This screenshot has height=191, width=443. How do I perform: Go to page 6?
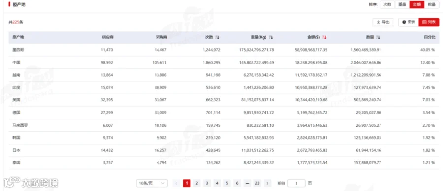(237, 183)
